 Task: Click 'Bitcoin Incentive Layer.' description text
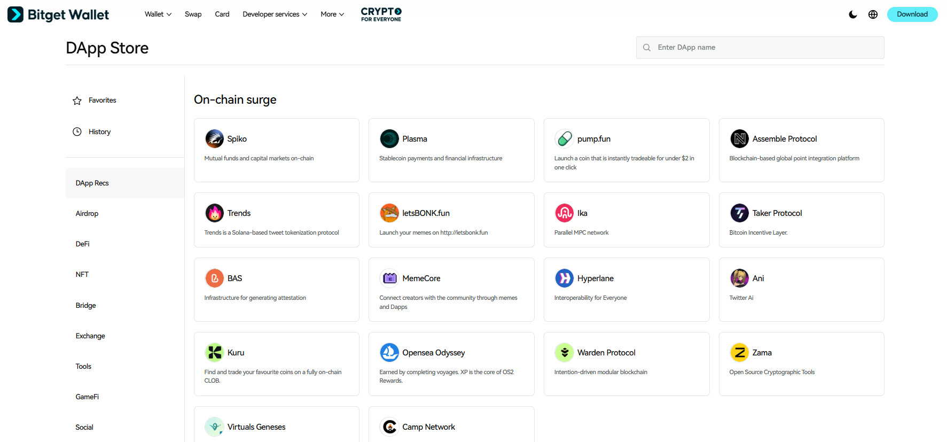click(x=758, y=233)
